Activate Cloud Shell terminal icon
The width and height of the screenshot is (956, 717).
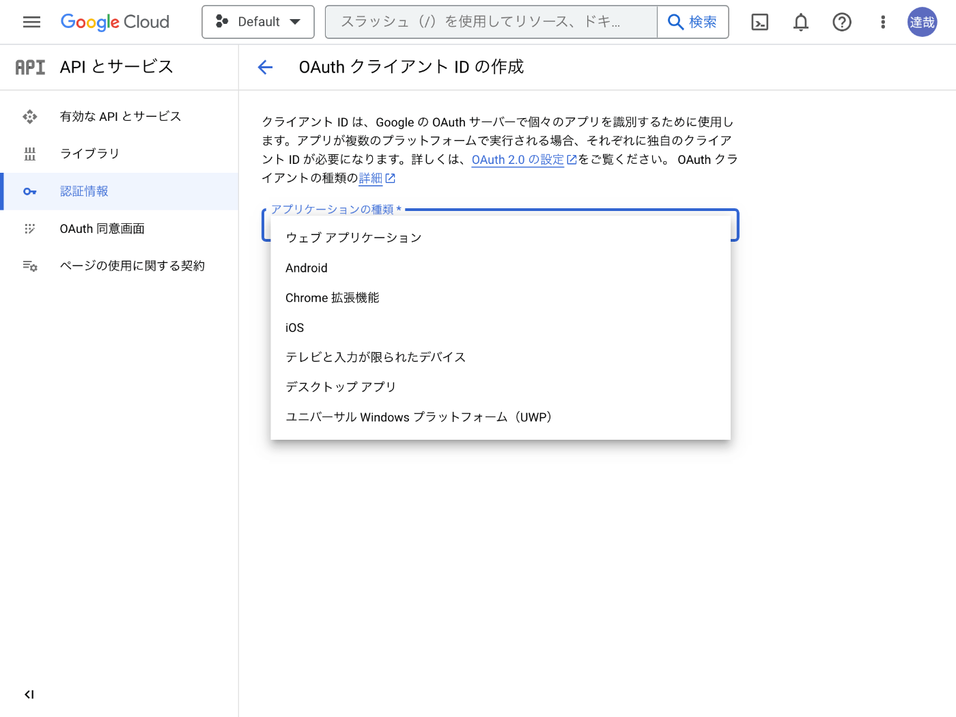pyautogui.click(x=759, y=22)
